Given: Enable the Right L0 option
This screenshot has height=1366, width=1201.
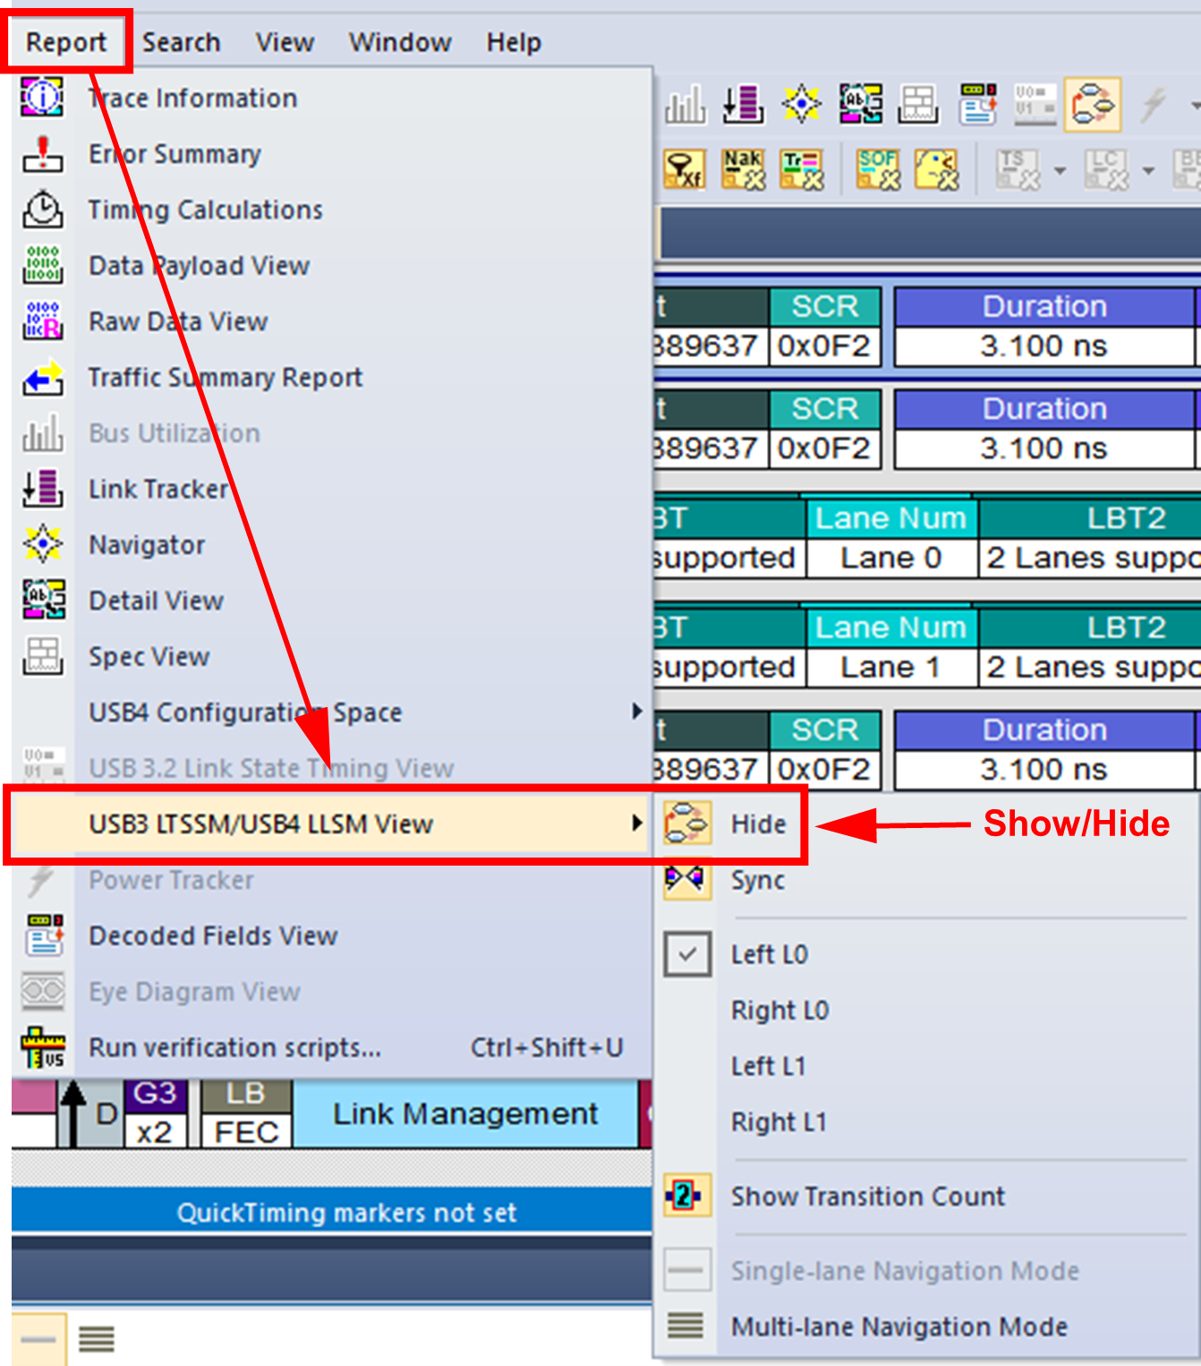Looking at the screenshot, I should click(x=925, y=1010).
